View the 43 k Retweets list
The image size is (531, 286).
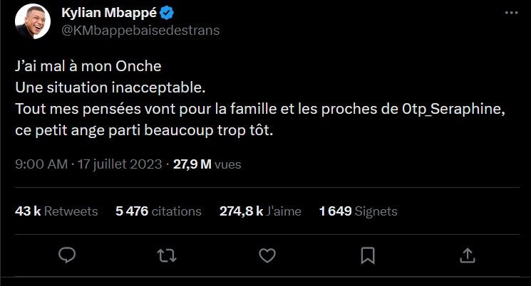click(x=56, y=211)
